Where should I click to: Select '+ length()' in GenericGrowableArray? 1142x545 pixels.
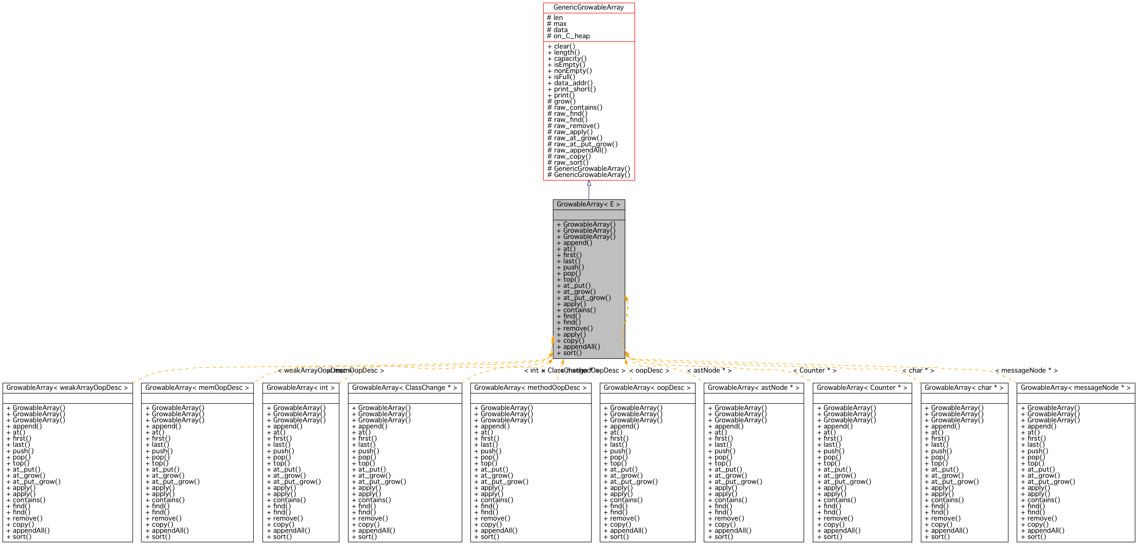point(563,53)
